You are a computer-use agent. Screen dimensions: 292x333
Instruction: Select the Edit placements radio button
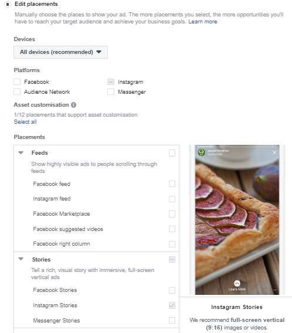point(8,4)
